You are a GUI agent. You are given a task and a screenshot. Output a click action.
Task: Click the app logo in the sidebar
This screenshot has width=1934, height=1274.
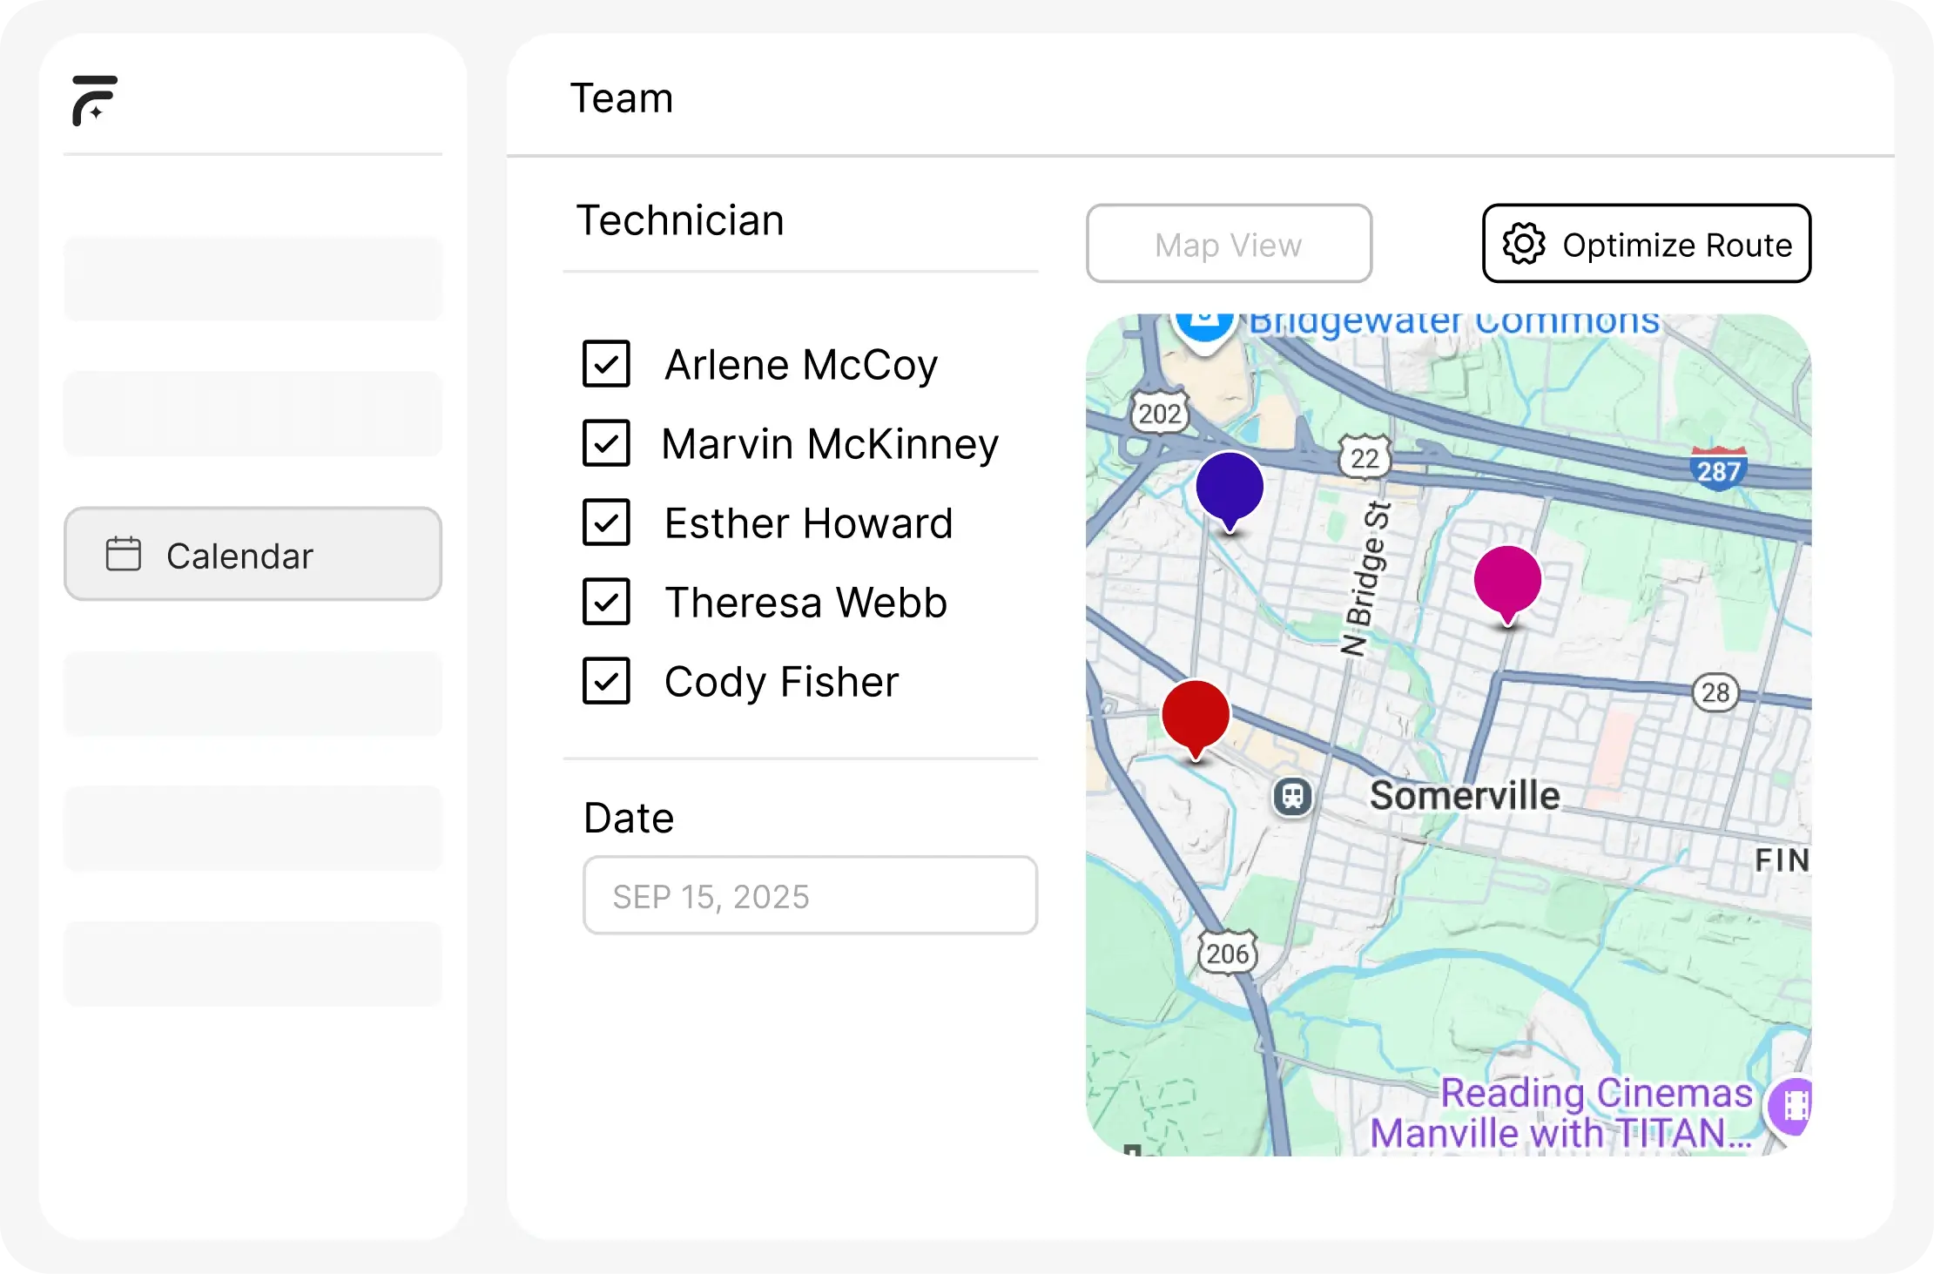click(x=94, y=100)
